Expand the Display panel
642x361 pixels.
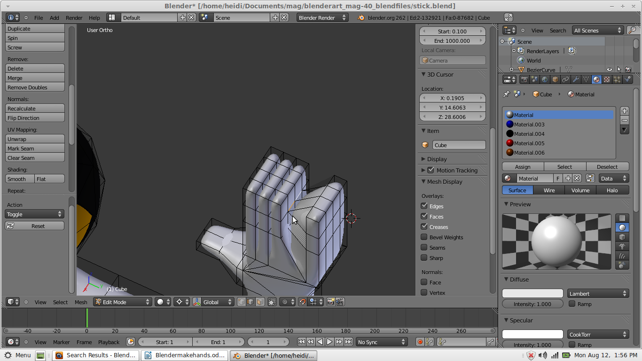[437, 159]
